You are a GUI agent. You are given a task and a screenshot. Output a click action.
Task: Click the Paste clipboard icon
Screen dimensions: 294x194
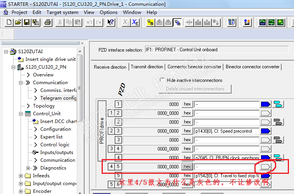[78, 23]
